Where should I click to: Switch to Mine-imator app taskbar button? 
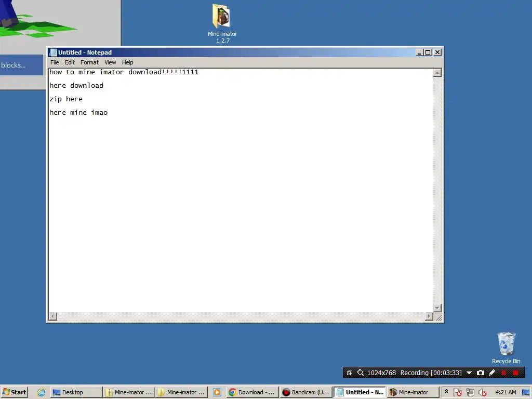413,392
